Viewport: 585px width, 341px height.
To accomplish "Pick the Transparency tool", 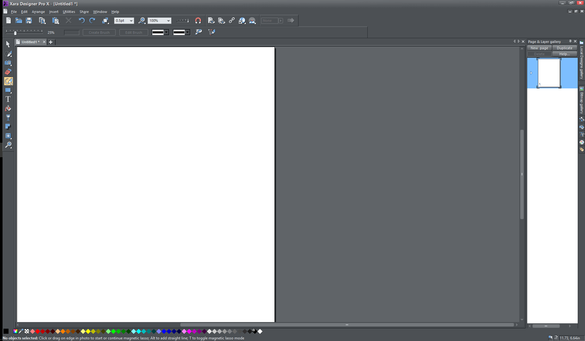I will (8, 117).
